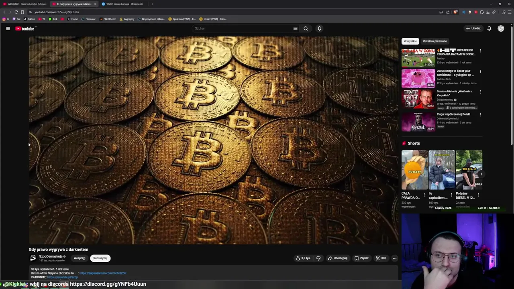Open the notifications bell
Screen dimensions: 514x289
tap(489, 28)
